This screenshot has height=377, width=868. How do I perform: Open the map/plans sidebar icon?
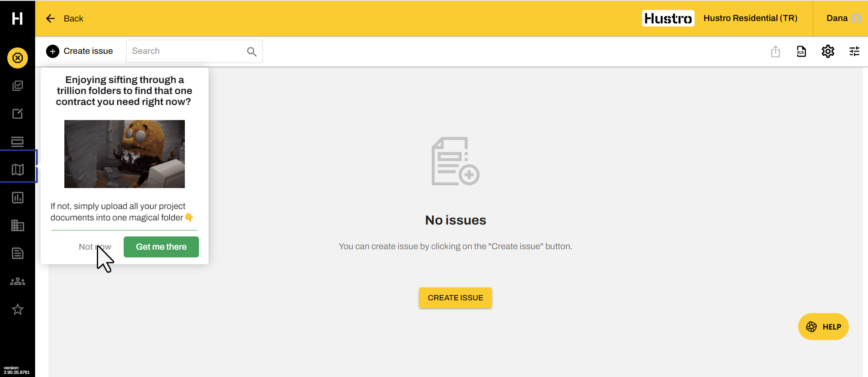17,170
